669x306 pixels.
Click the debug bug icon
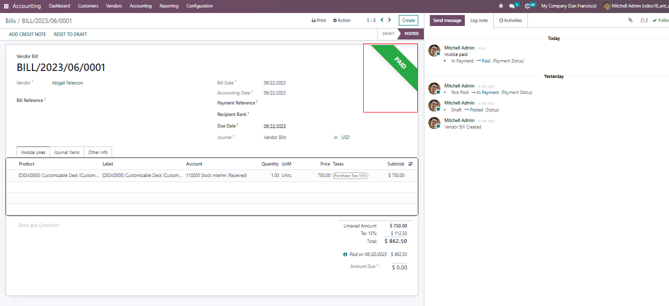point(501,6)
